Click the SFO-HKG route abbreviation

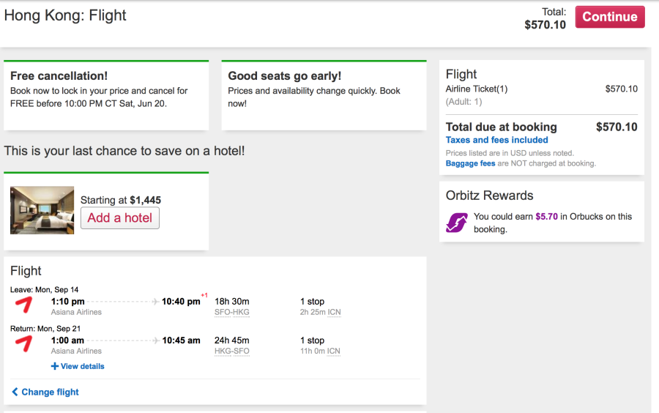(232, 312)
